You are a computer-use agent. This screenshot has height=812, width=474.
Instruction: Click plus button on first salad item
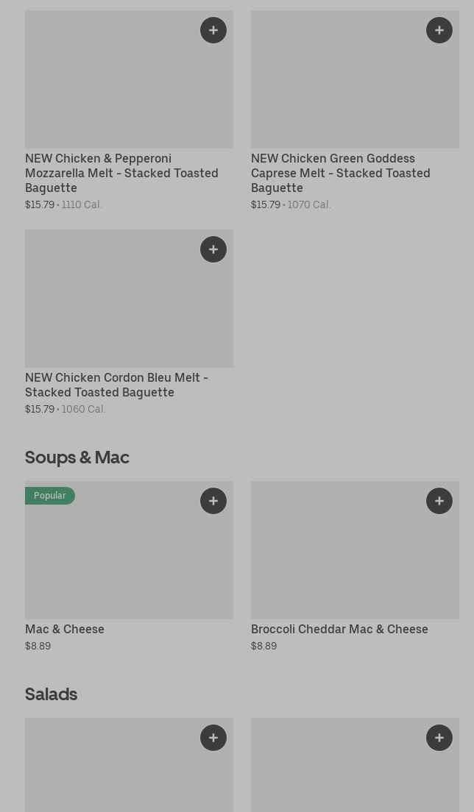click(x=213, y=738)
